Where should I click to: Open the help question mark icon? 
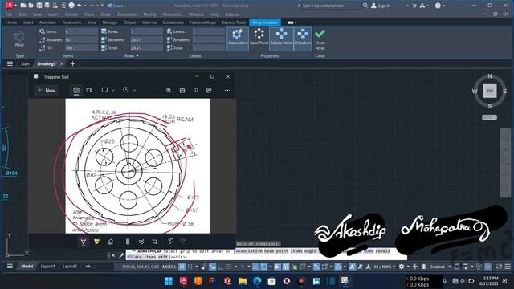tap(438, 6)
